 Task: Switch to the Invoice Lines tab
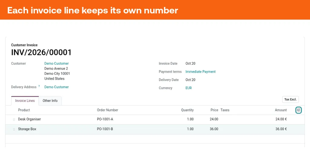tap(25, 101)
